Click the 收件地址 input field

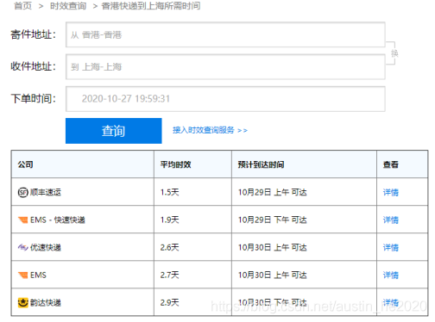[x=225, y=67]
